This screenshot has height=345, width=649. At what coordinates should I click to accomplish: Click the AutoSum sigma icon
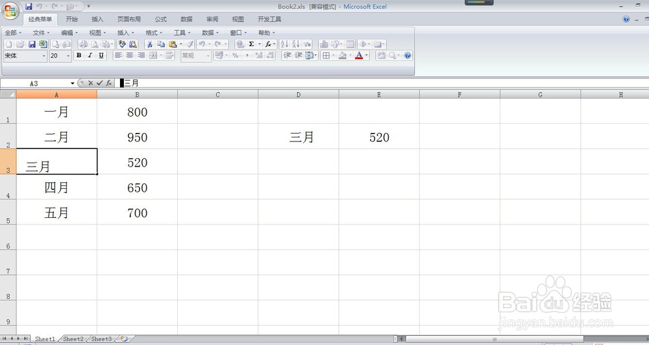251,44
